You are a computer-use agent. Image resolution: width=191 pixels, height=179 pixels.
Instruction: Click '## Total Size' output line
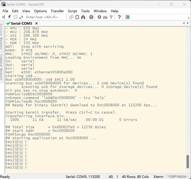click(x=56, y=127)
